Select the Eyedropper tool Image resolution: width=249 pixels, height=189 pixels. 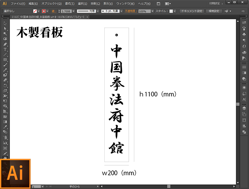click(x=5, y=127)
